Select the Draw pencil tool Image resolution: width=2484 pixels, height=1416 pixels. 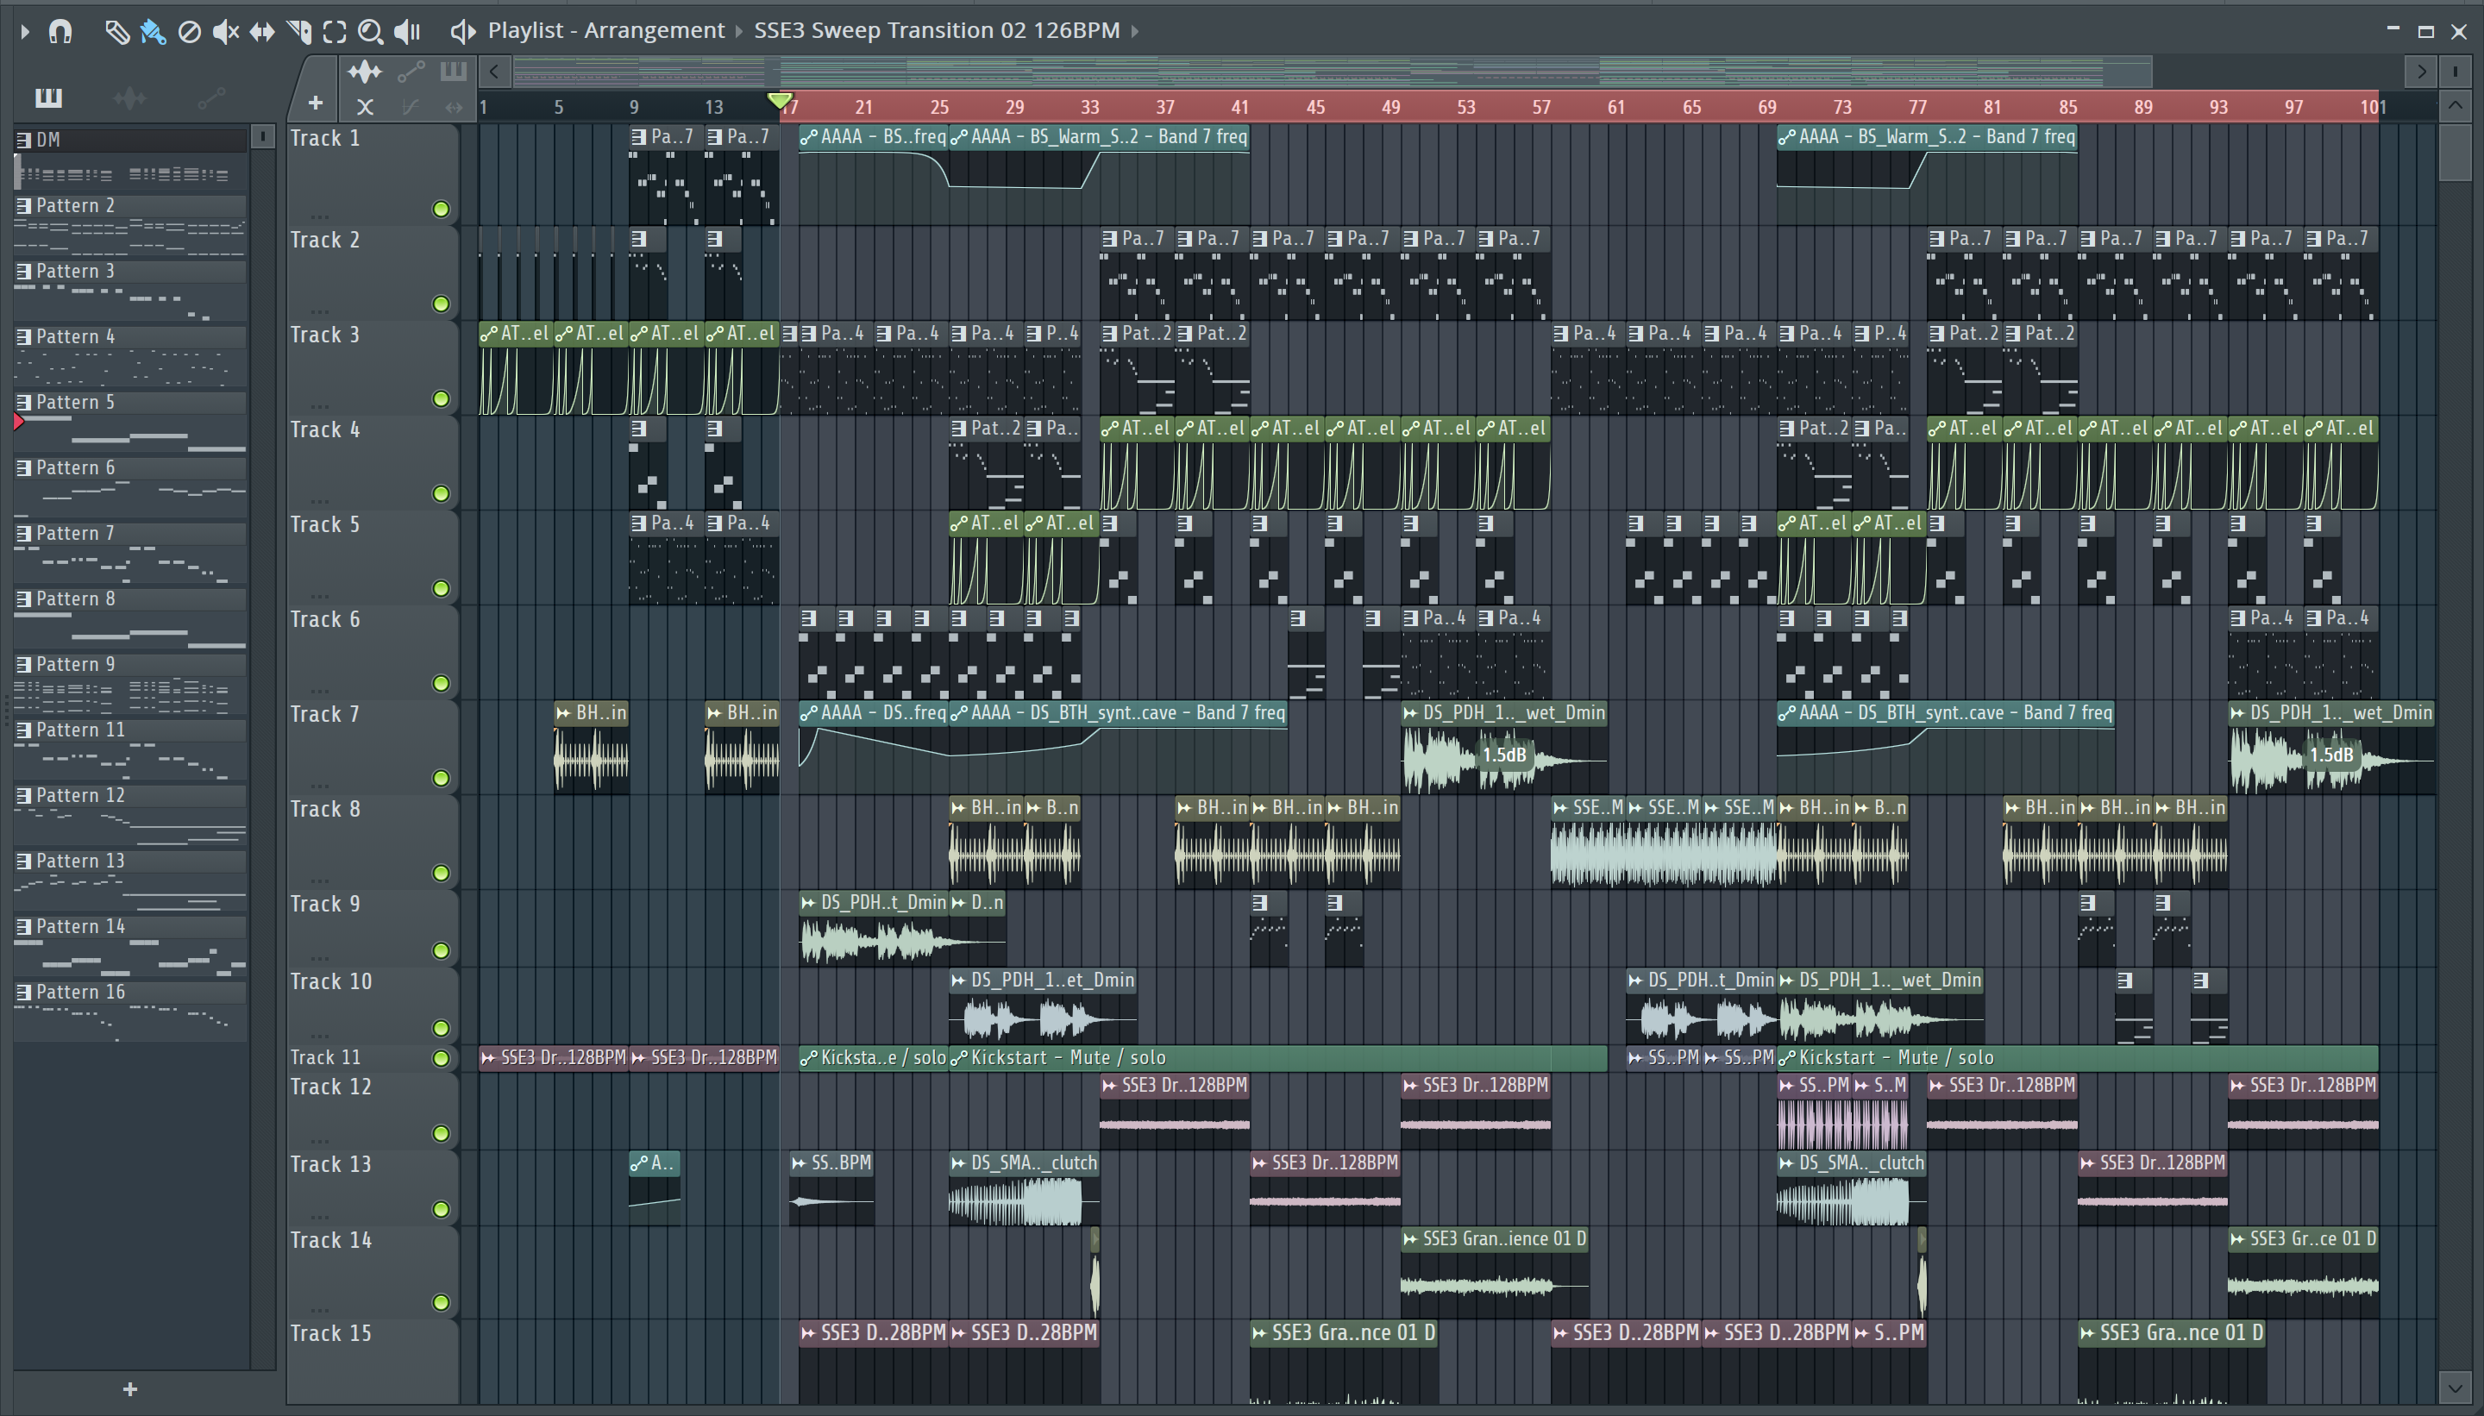coord(116,32)
